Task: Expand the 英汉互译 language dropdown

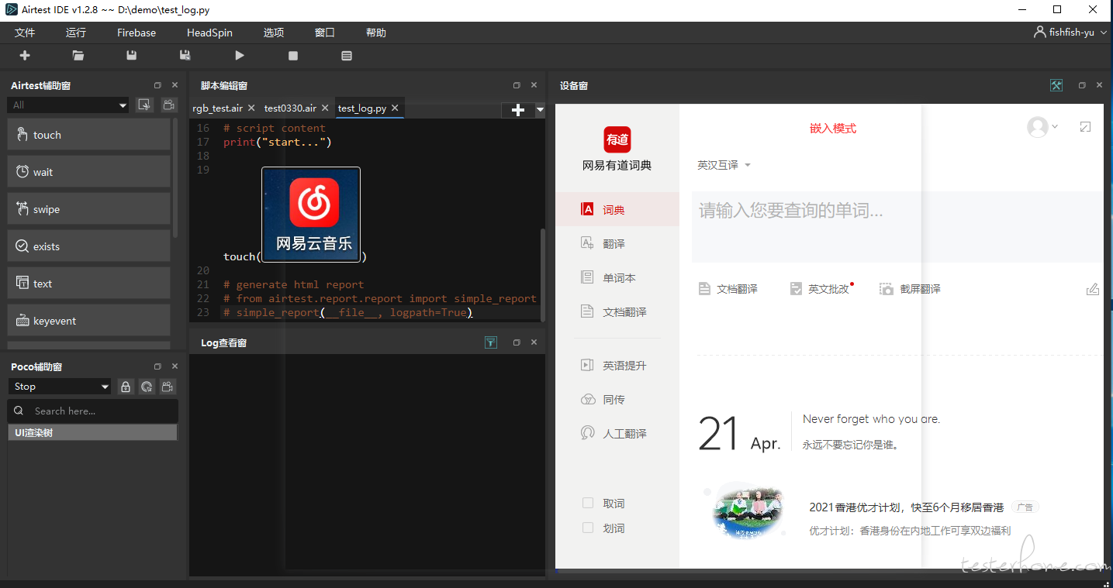Action: [x=724, y=165]
